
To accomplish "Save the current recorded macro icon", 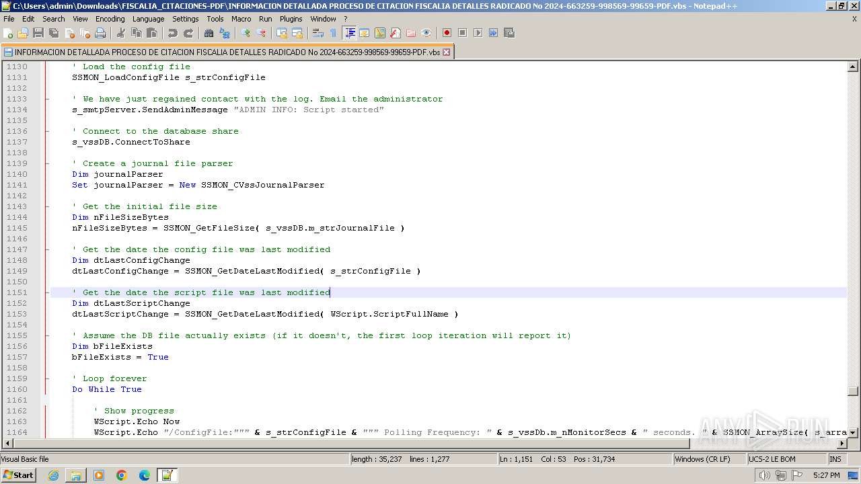I will click(x=509, y=33).
